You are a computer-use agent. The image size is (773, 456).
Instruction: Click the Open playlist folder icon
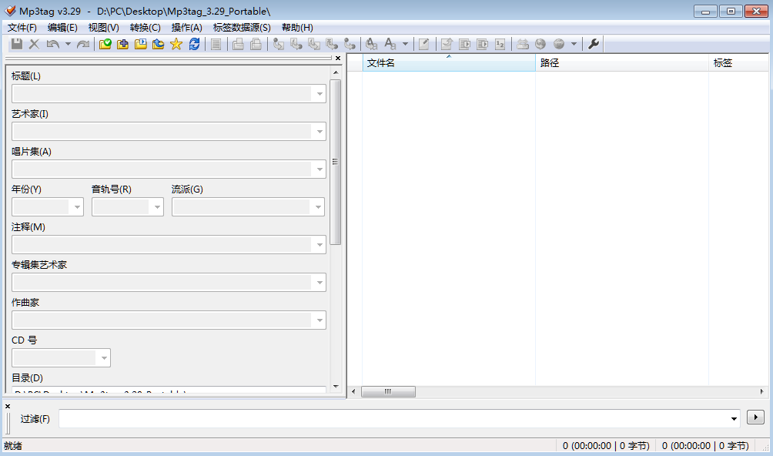click(141, 45)
